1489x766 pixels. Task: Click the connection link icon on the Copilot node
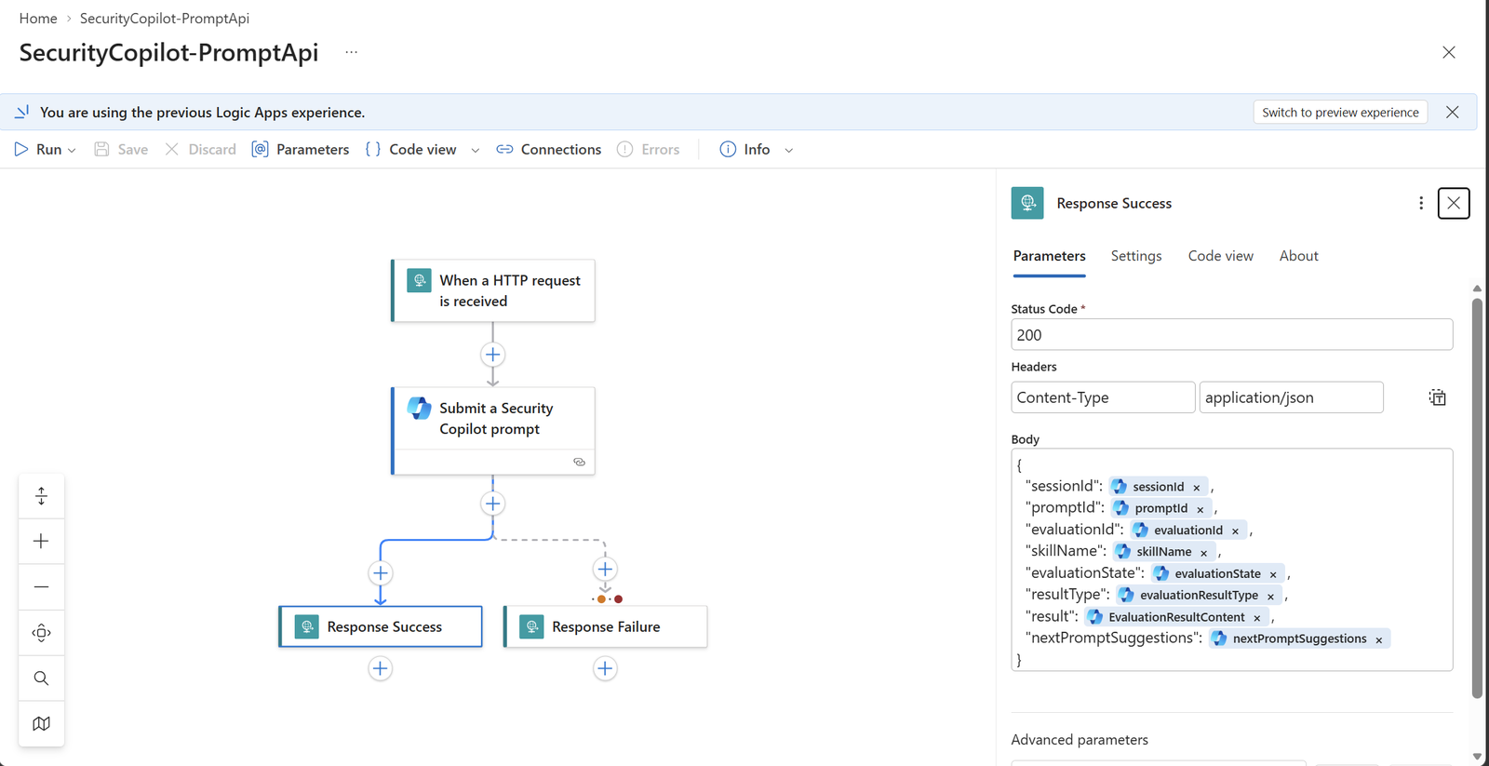[579, 463]
